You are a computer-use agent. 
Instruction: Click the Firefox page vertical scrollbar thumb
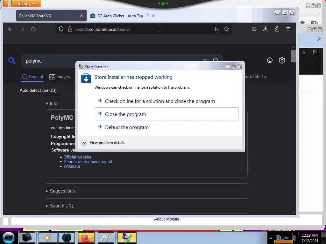(x=293, y=56)
